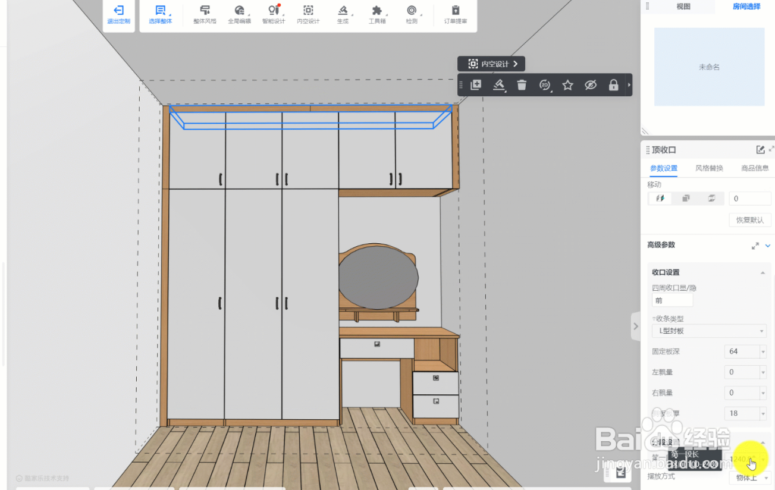Delete the selected item with the trash icon
775x490 pixels.
tap(522, 85)
